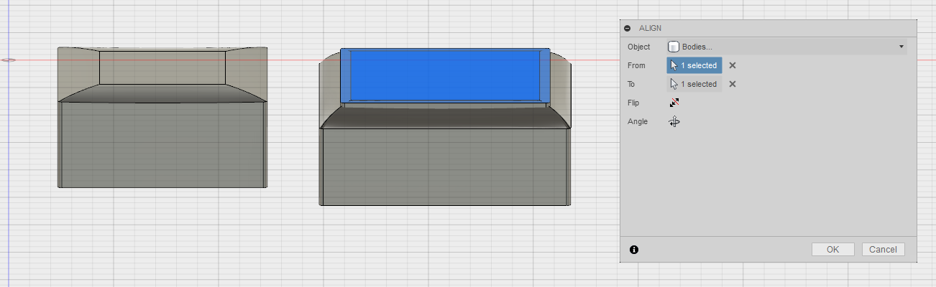Clear the To selection with X
936x287 pixels.
[733, 84]
